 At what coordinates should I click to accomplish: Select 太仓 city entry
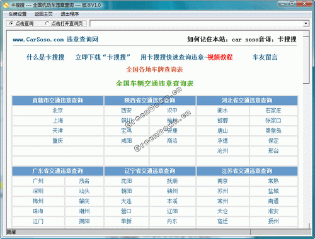(222, 211)
